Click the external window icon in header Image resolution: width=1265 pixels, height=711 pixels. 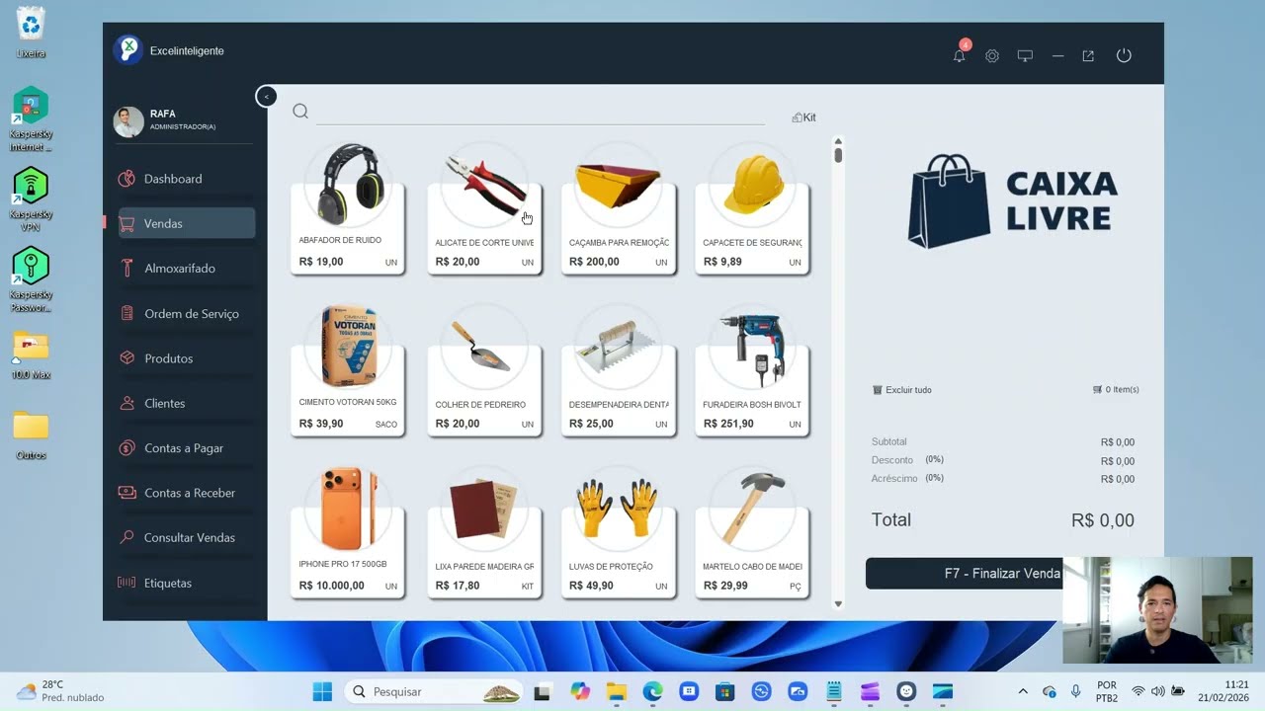[1088, 56]
